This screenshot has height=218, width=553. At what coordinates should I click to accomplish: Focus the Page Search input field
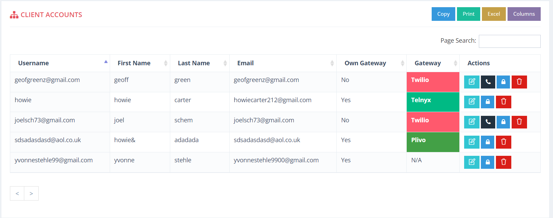point(510,41)
